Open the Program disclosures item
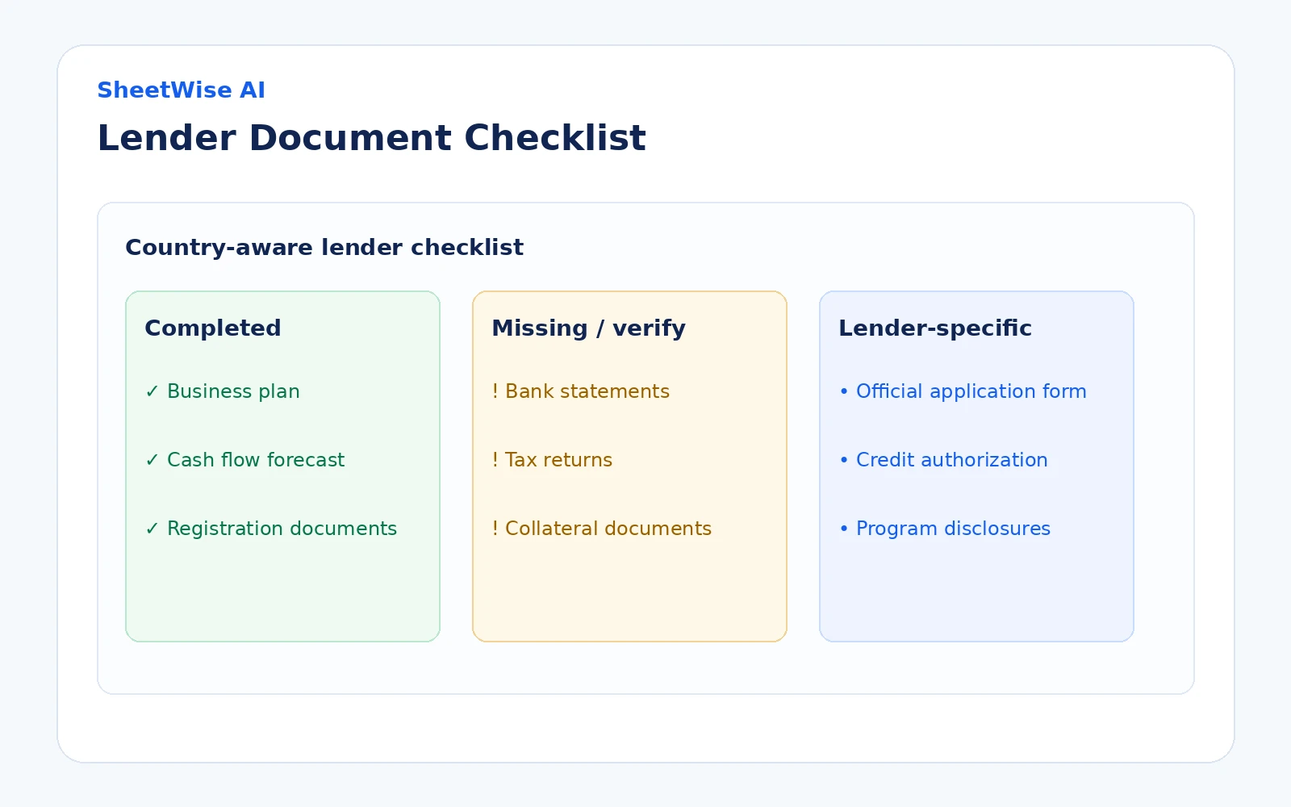 [x=945, y=529]
